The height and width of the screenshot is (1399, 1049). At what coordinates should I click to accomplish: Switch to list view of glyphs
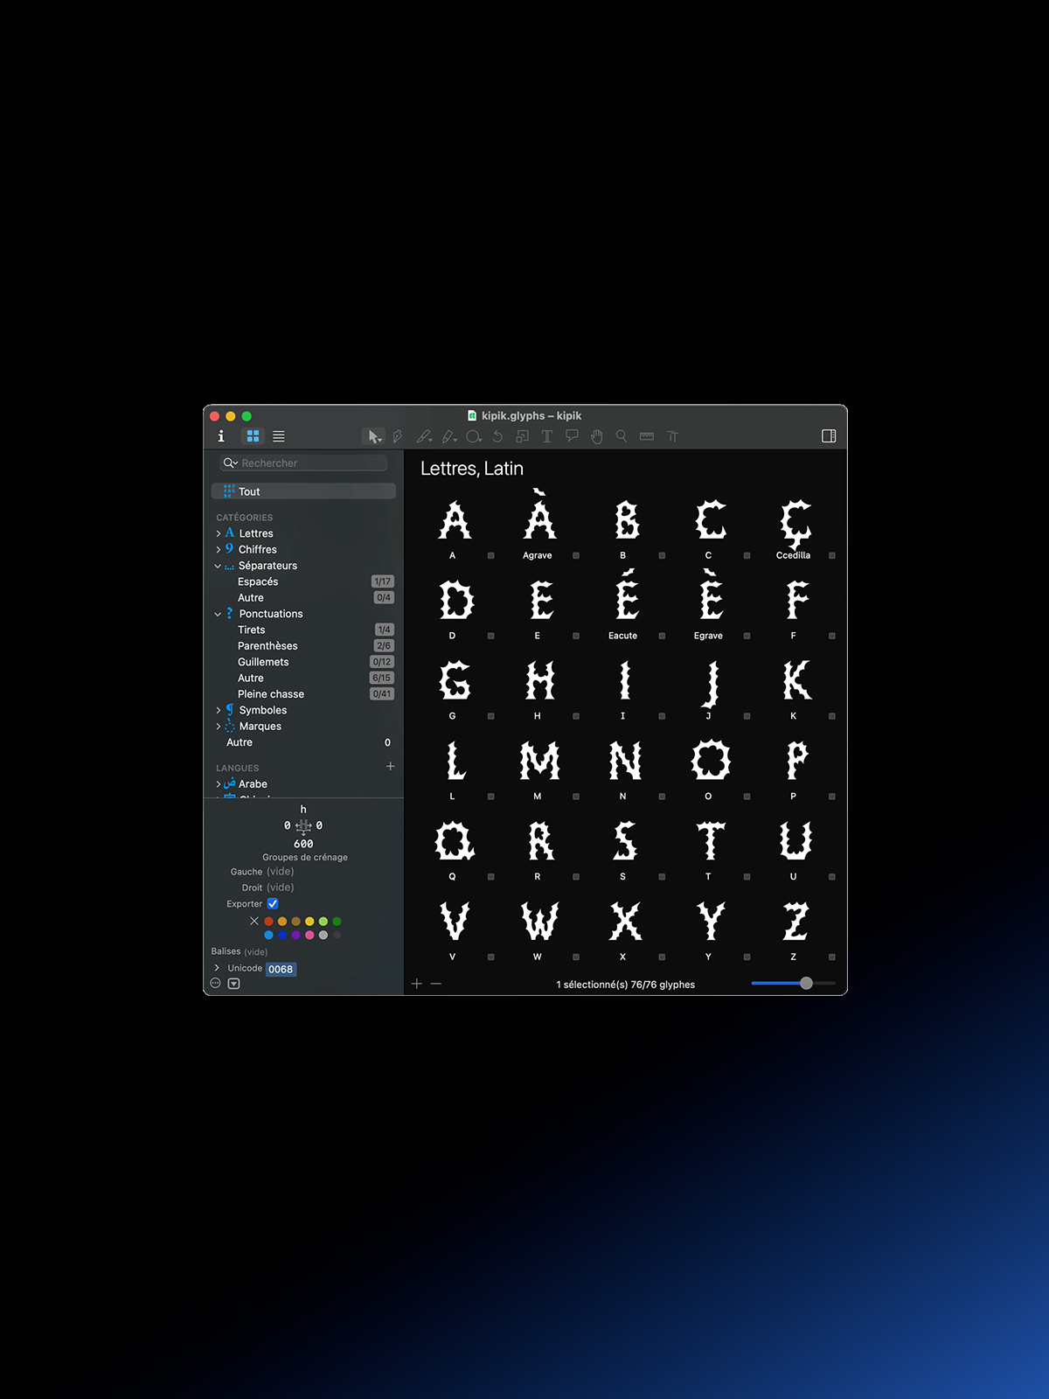[279, 436]
